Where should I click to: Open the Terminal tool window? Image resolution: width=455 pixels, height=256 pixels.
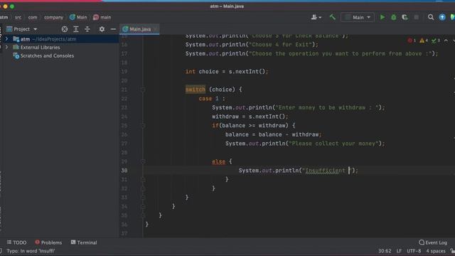click(84, 242)
